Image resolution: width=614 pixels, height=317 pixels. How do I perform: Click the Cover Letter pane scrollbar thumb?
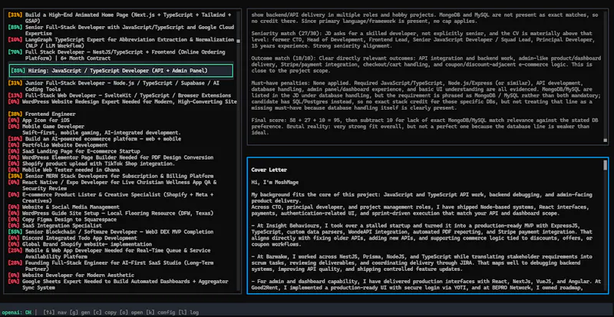coord(606,165)
